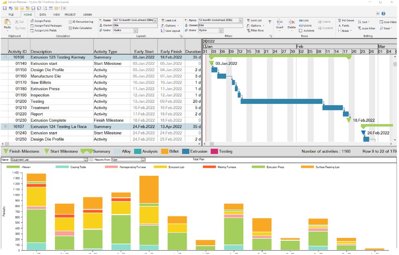The width and height of the screenshot is (399, 255).
Task: Click the Link activities icon
Action: point(304,21)
